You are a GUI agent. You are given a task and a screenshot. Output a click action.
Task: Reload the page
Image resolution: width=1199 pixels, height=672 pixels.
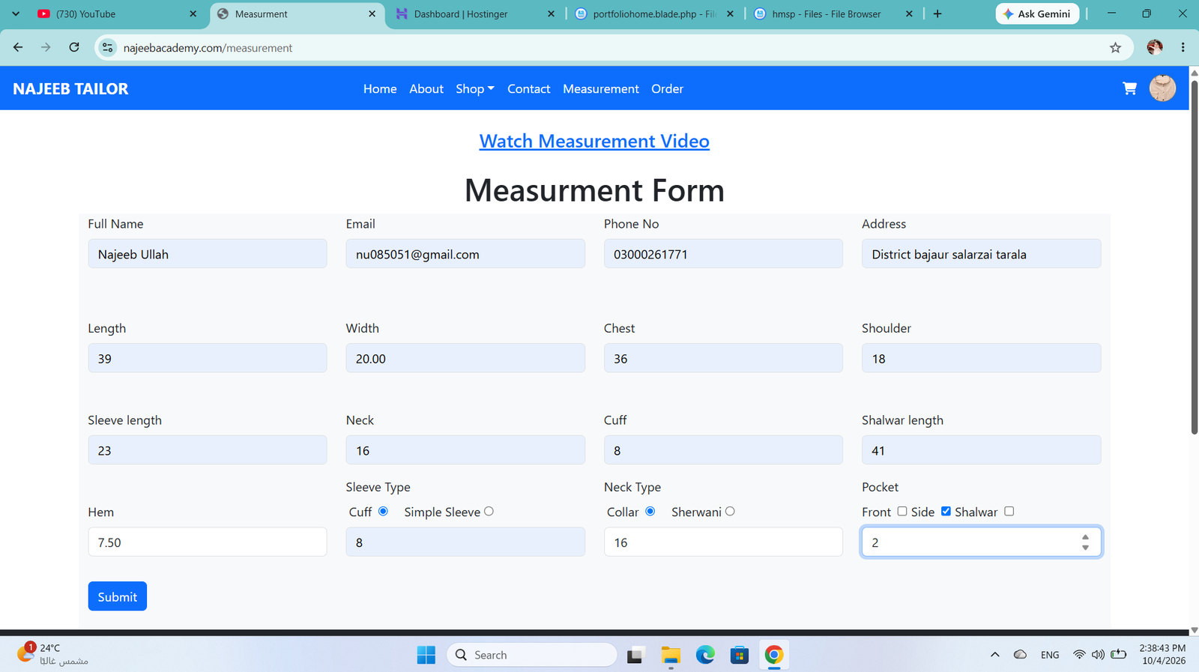click(x=74, y=47)
